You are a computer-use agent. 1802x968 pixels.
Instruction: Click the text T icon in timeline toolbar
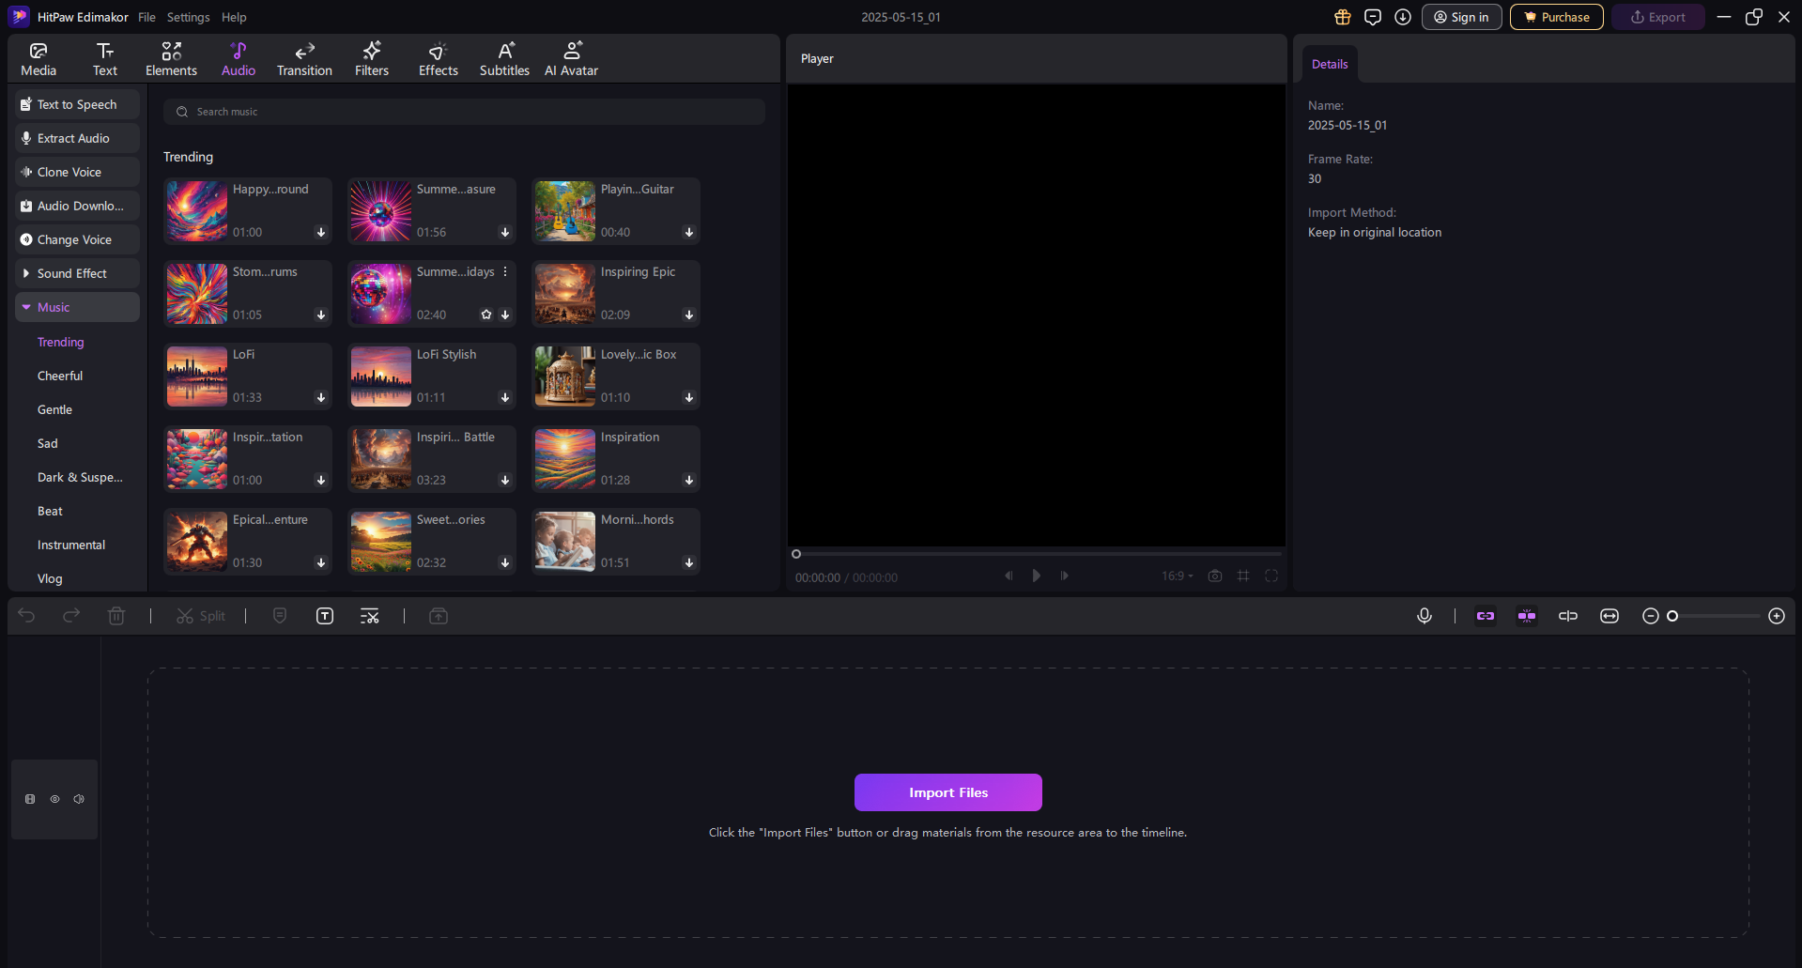click(325, 616)
